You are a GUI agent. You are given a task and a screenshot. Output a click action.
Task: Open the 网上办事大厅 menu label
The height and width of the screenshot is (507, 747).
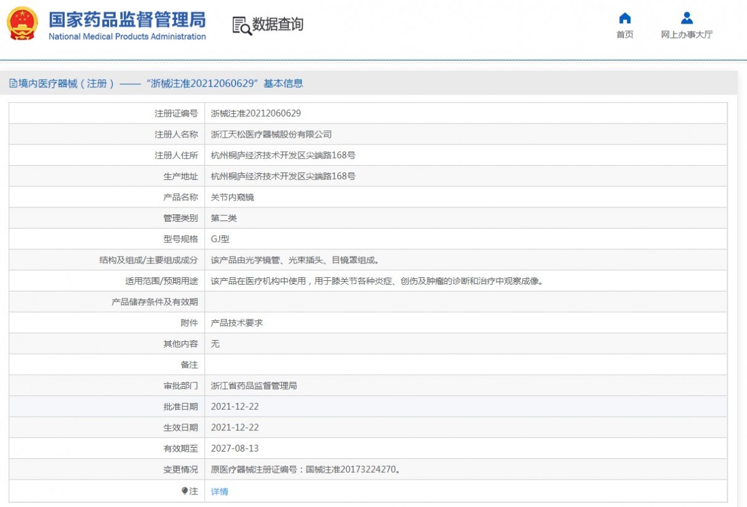click(x=687, y=35)
